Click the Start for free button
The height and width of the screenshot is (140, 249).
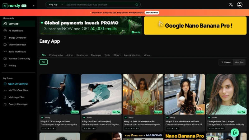pos(152,12)
